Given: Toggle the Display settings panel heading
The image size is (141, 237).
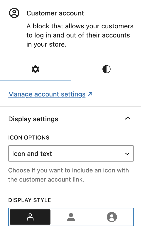Looking at the screenshot, I should pyautogui.click(x=71, y=119).
